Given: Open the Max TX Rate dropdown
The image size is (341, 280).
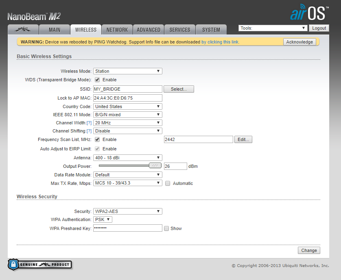Looking at the screenshot, I should (128, 183).
